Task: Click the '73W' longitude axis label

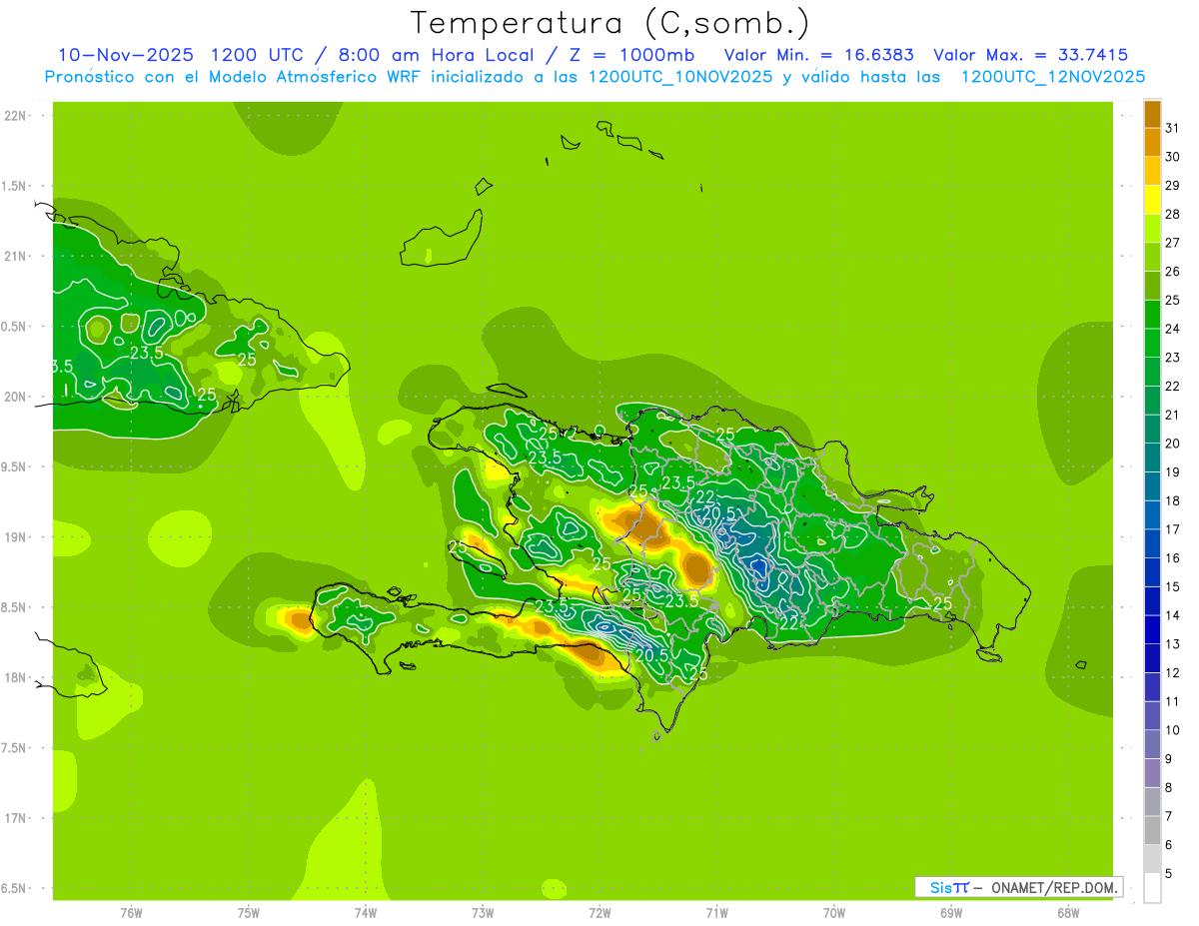Action: pyautogui.click(x=483, y=913)
